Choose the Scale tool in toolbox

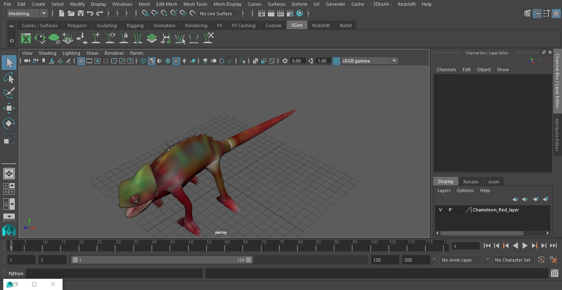pyautogui.click(x=9, y=139)
